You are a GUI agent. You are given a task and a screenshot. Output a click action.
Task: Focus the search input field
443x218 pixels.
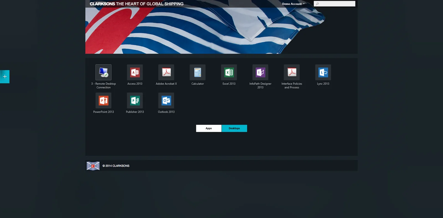334,4
